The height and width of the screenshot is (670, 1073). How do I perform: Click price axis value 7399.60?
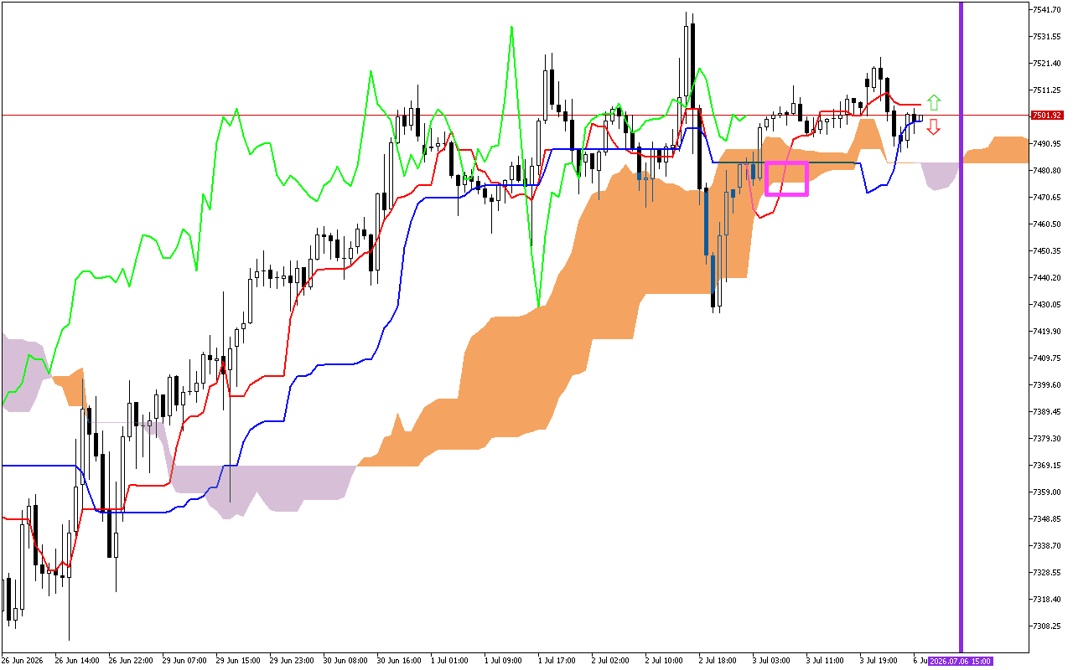[x=1048, y=385]
